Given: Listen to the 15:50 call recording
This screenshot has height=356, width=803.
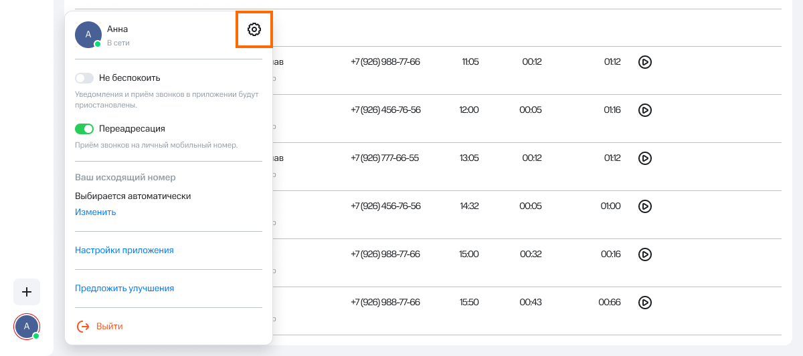Looking at the screenshot, I should coord(644,303).
